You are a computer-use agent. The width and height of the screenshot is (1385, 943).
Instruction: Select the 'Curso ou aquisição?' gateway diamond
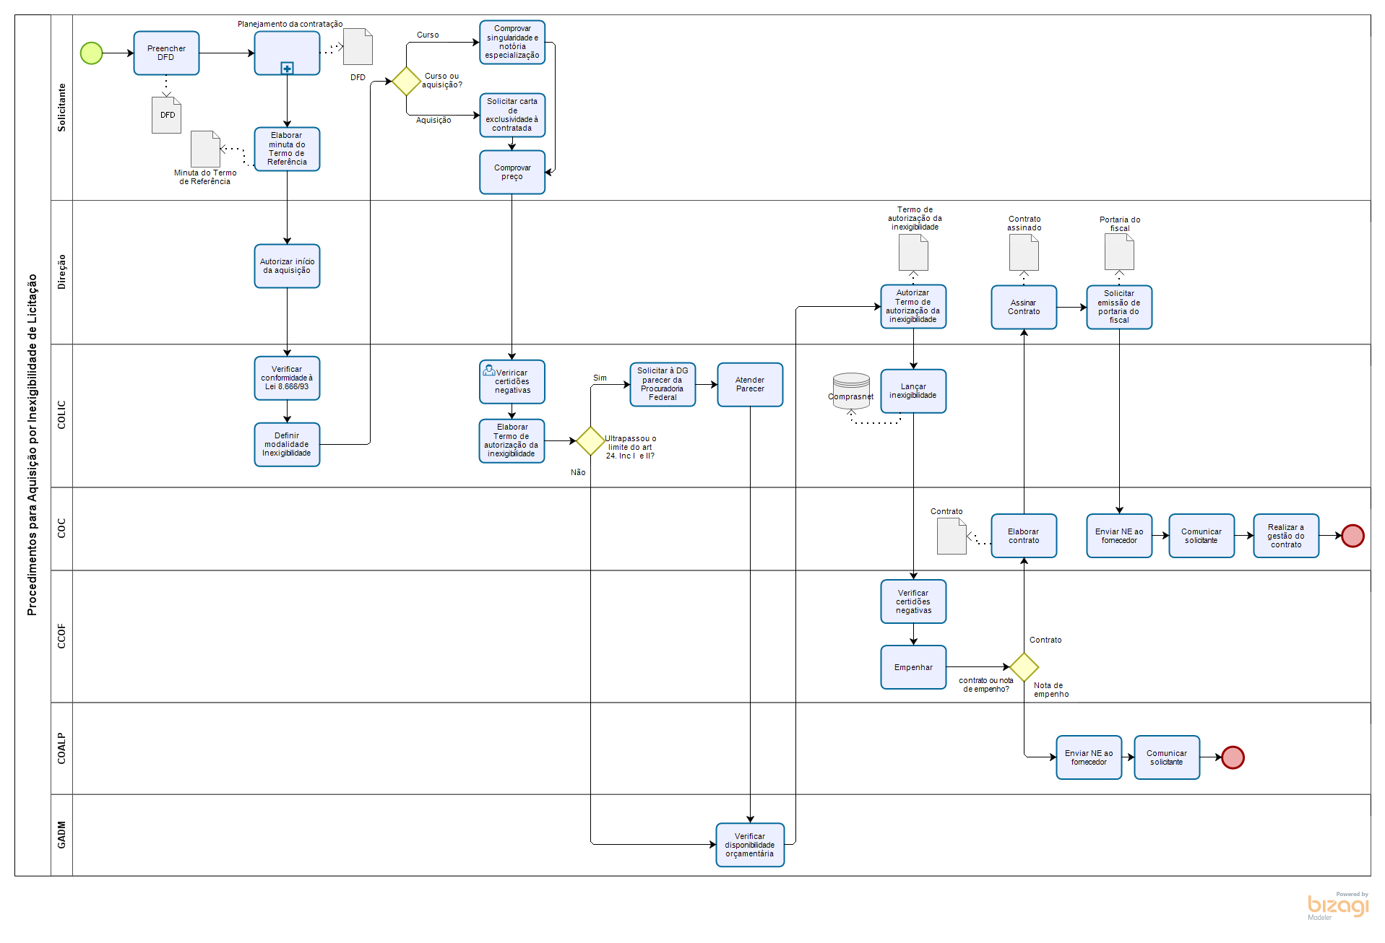click(x=406, y=81)
